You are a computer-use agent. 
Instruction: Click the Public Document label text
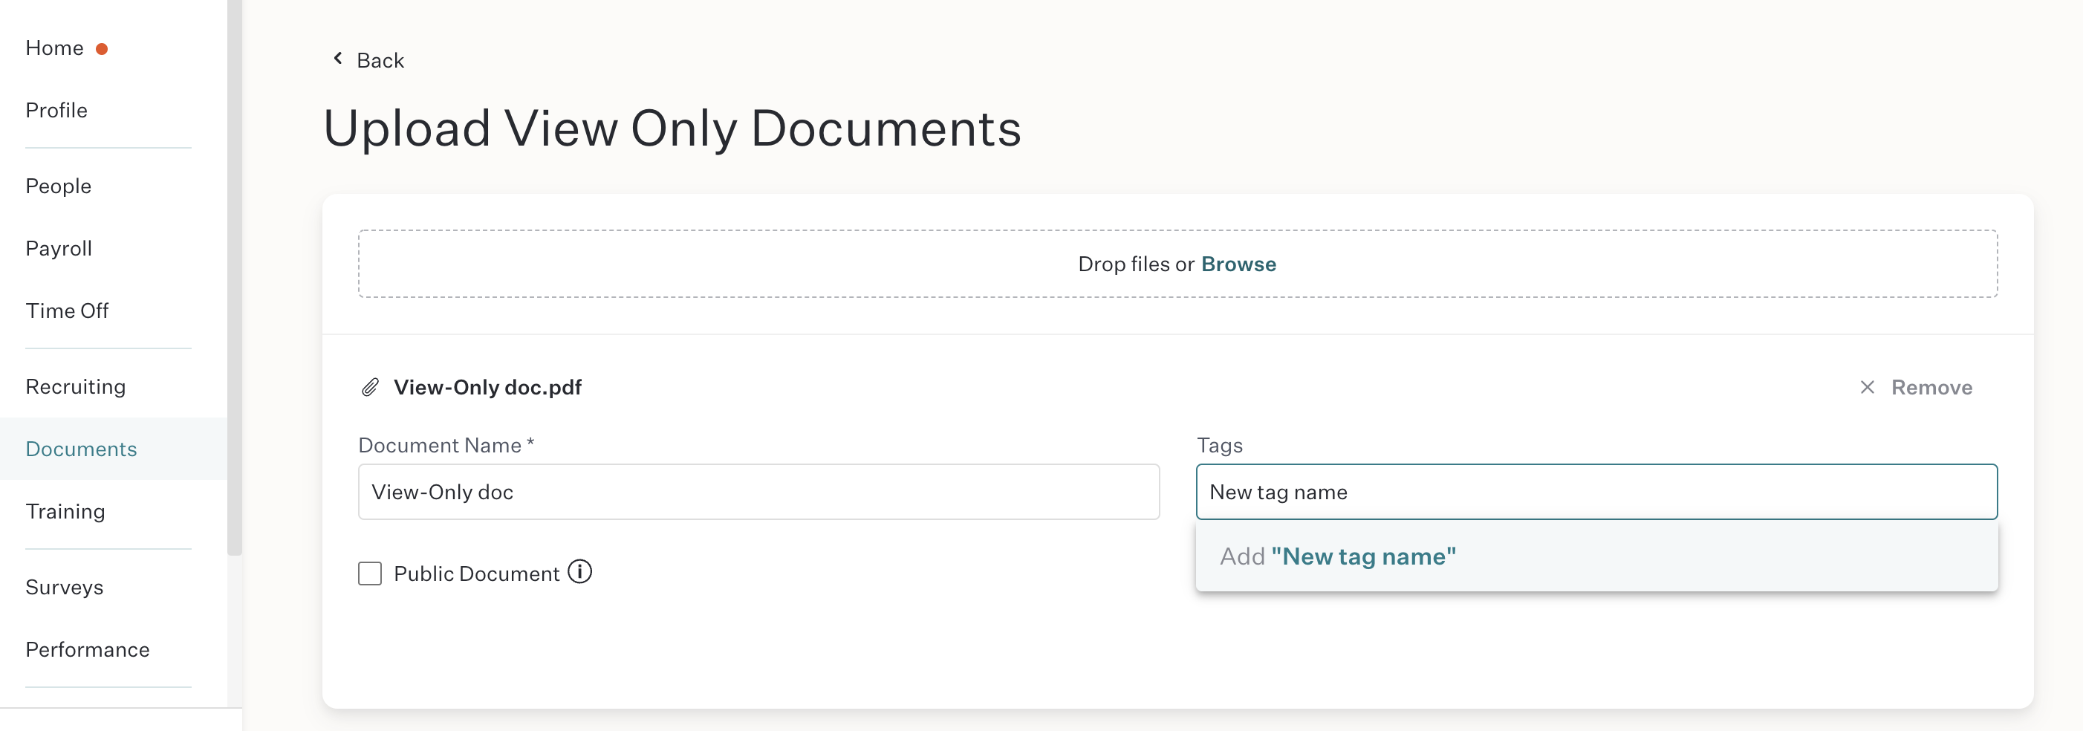pos(476,574)
